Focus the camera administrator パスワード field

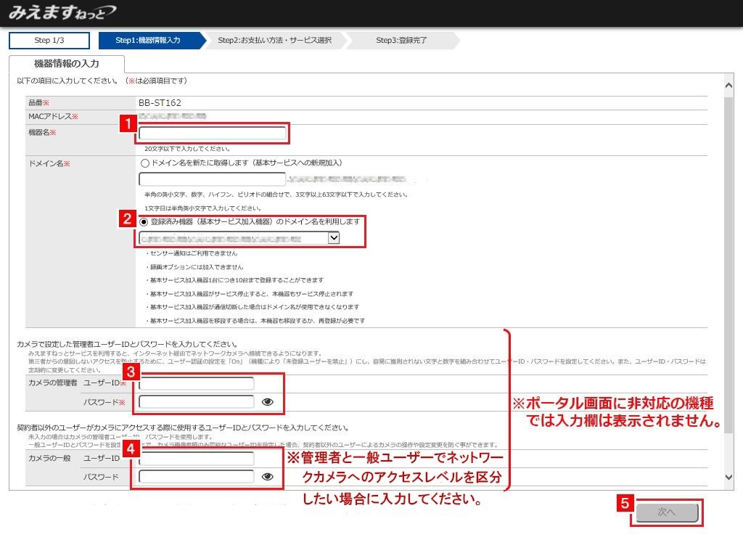197,401
